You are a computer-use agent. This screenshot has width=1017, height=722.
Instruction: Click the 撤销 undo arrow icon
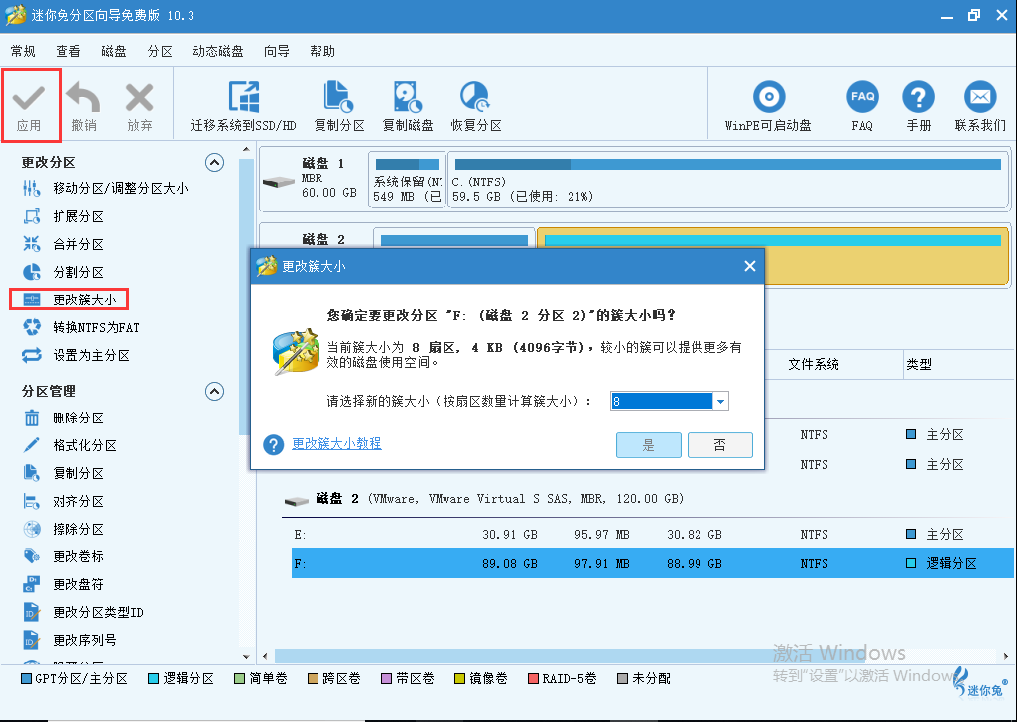[x=83, y=97]
